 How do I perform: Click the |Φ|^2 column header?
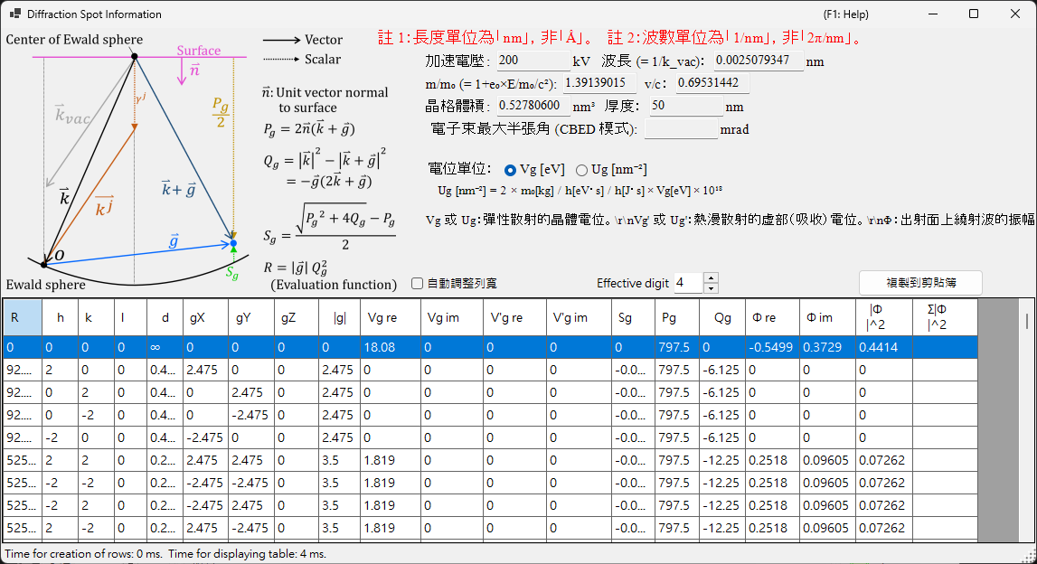883,317
